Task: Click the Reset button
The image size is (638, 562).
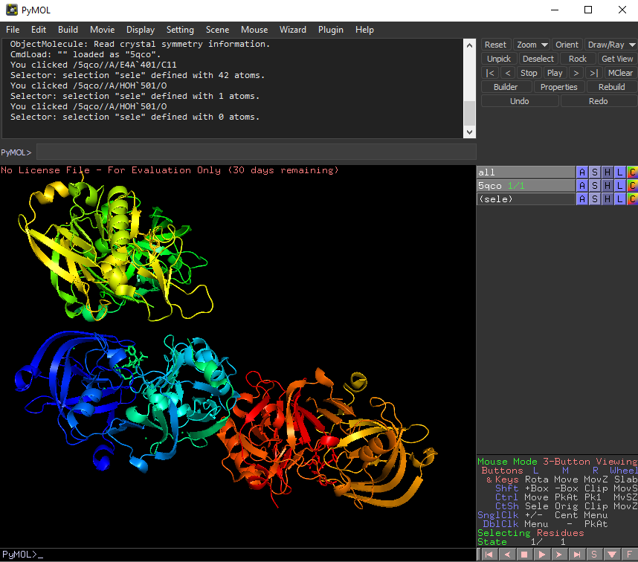Action: [x=495, y=45]
